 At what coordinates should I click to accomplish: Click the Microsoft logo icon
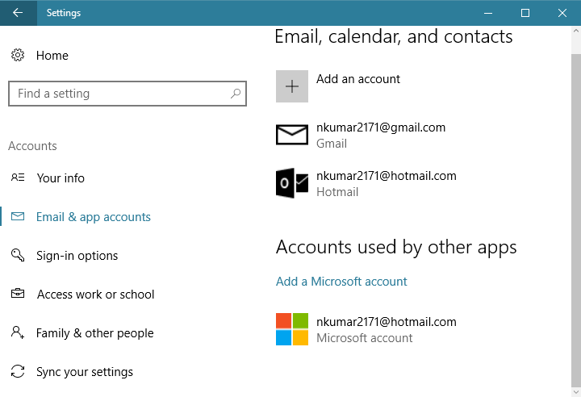pos(292,329)
